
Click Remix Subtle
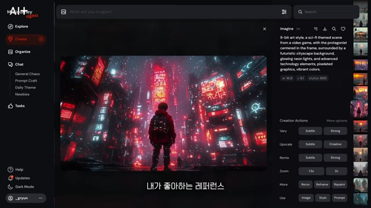click(310, 158)
